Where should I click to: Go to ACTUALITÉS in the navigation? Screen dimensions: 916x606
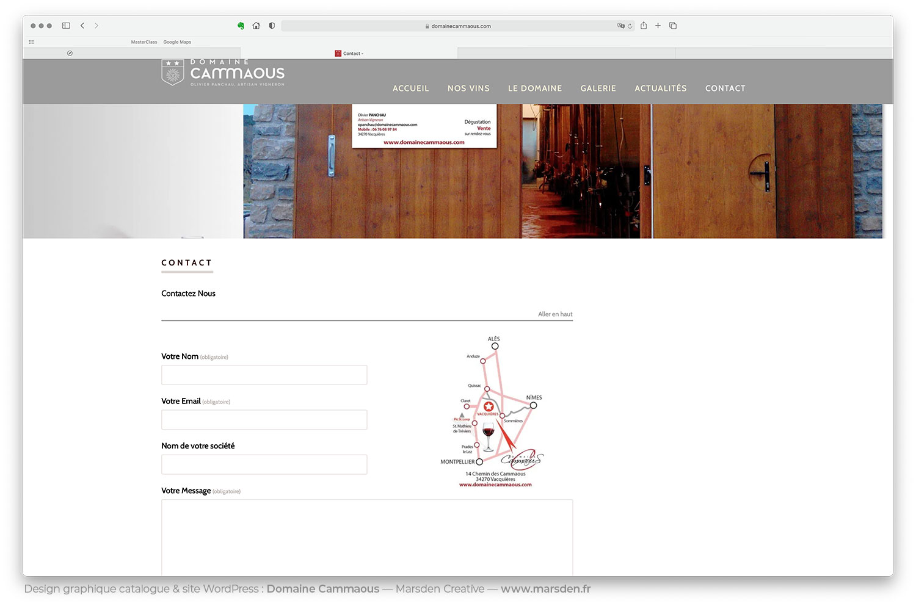[x=660, y=88]
